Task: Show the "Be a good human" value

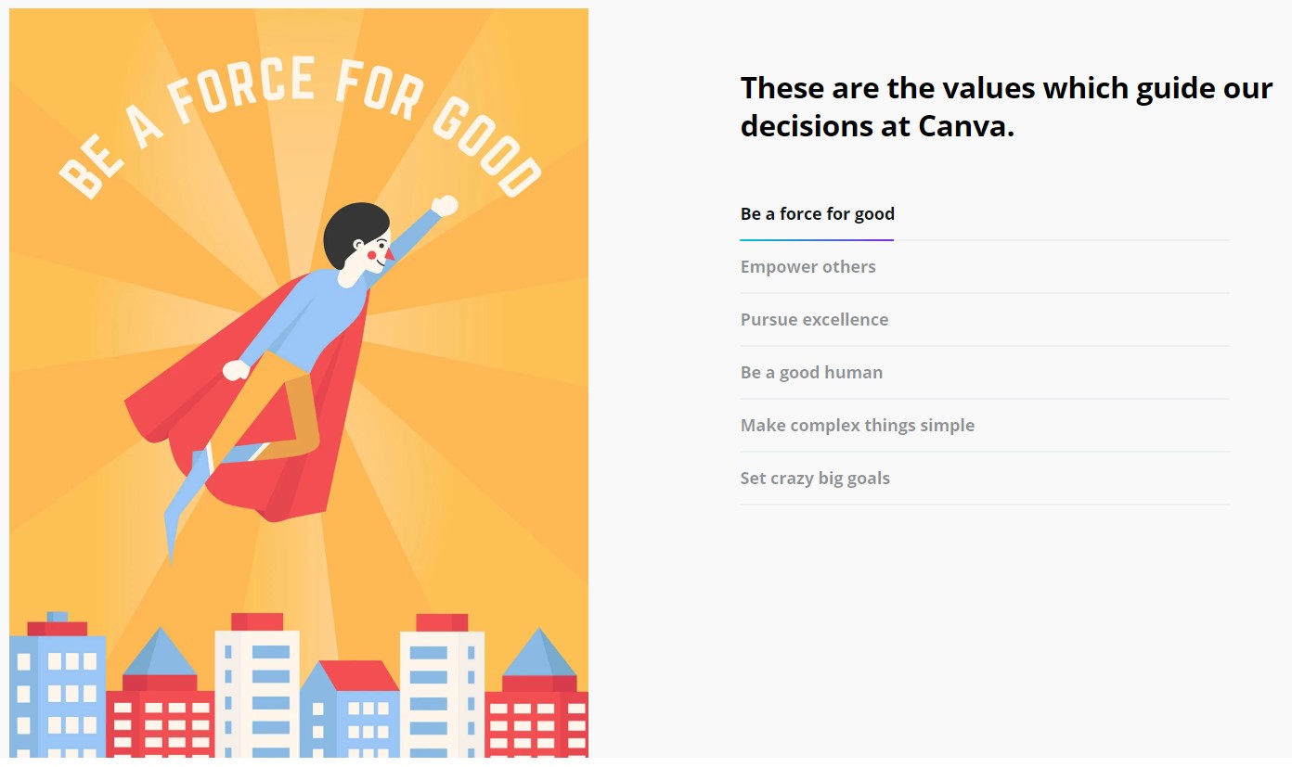Action: click(x=811, y=373)
